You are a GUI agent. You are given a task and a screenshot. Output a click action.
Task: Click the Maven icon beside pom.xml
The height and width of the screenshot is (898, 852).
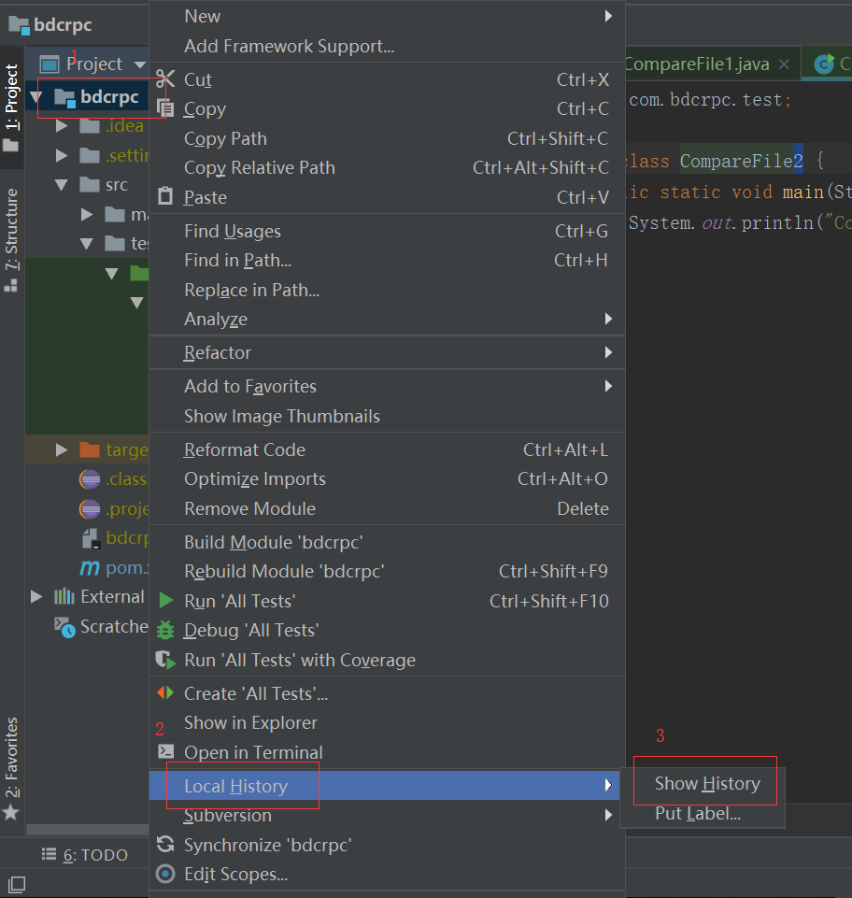pos(89,567)
